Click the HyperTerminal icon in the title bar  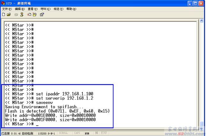tap(3, 3)
